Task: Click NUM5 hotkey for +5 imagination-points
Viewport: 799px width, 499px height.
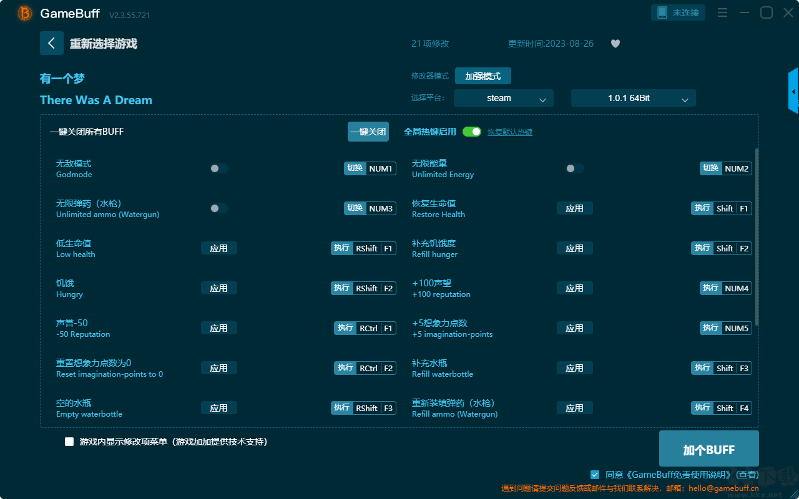Action: click(726, 328)
